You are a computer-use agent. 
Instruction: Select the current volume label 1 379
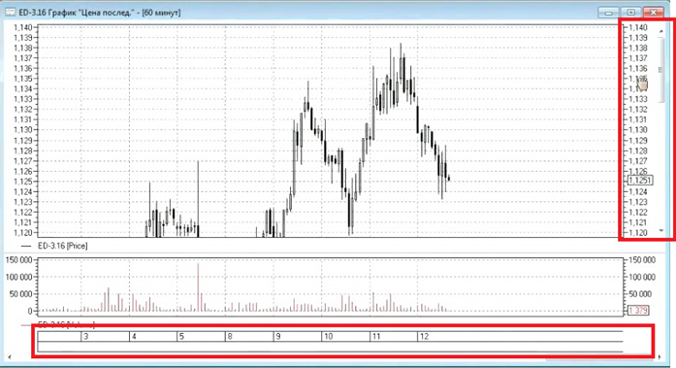pyautogui.click(x=638, y=311)
